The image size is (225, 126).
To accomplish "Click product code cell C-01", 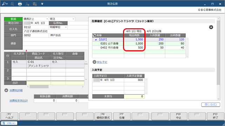I will click(x=39, y=62).
